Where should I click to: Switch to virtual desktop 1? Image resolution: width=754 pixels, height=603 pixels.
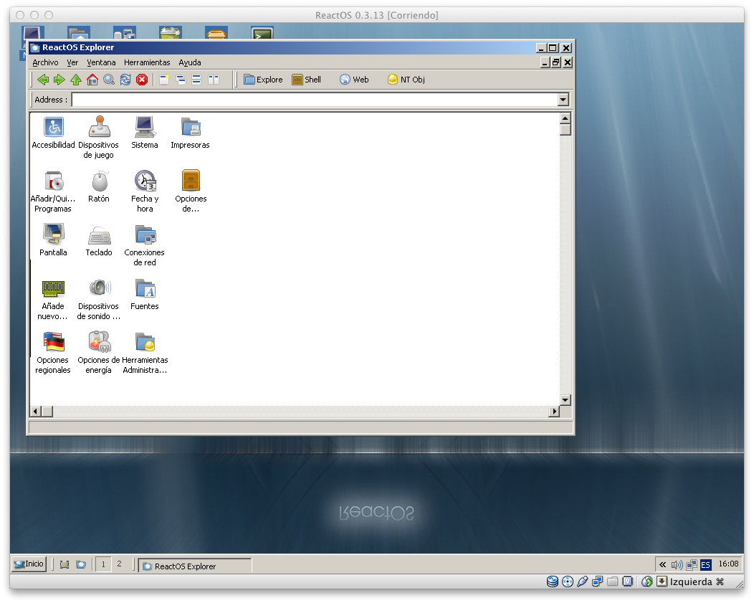[x=103, y=564]
